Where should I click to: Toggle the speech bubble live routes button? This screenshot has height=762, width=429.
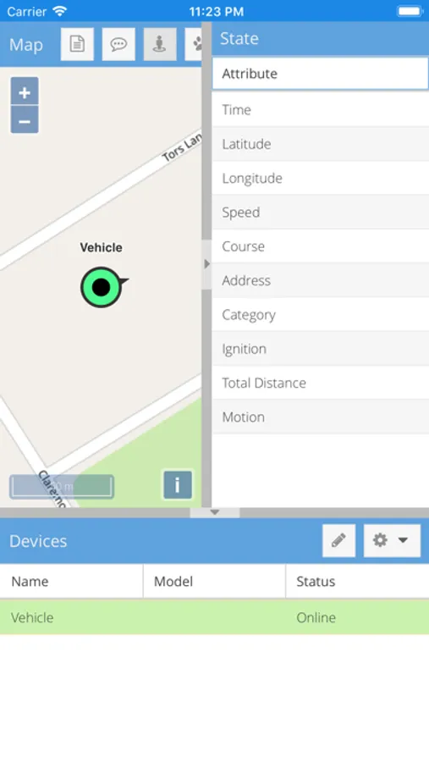point(118,44)
